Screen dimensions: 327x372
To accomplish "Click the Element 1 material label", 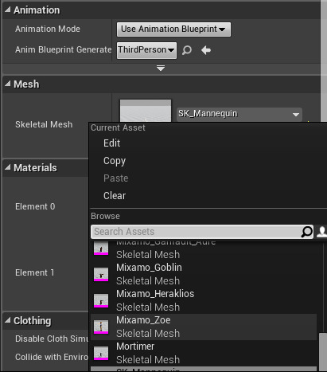I will tap(35, 272).
